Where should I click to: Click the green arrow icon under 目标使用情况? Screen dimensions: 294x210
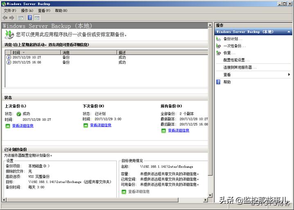(x=124, y=192)
